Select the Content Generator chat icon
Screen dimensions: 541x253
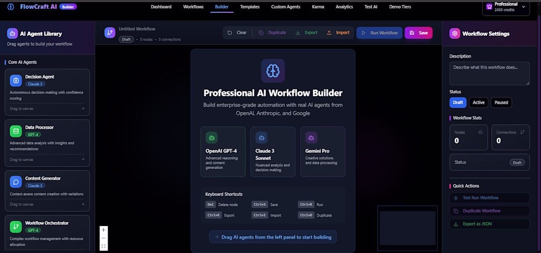point(16,182)
